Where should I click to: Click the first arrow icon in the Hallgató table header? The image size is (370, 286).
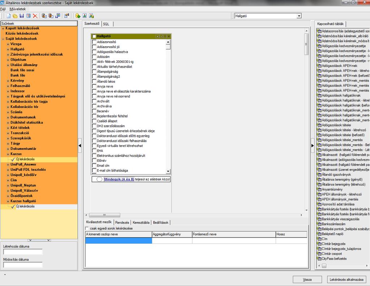(158, 36)
